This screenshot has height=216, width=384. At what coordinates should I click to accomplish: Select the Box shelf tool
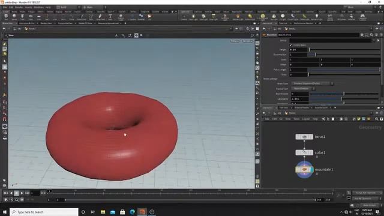coord(6,17)
